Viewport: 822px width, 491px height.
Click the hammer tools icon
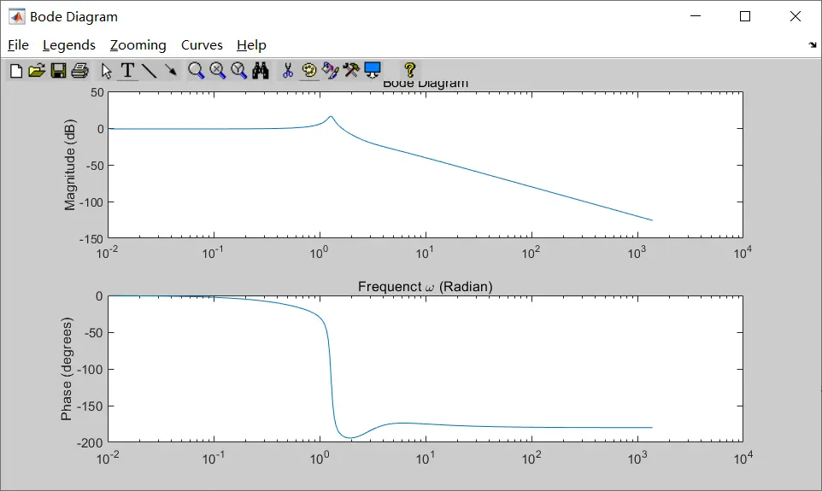pos(351,71)
